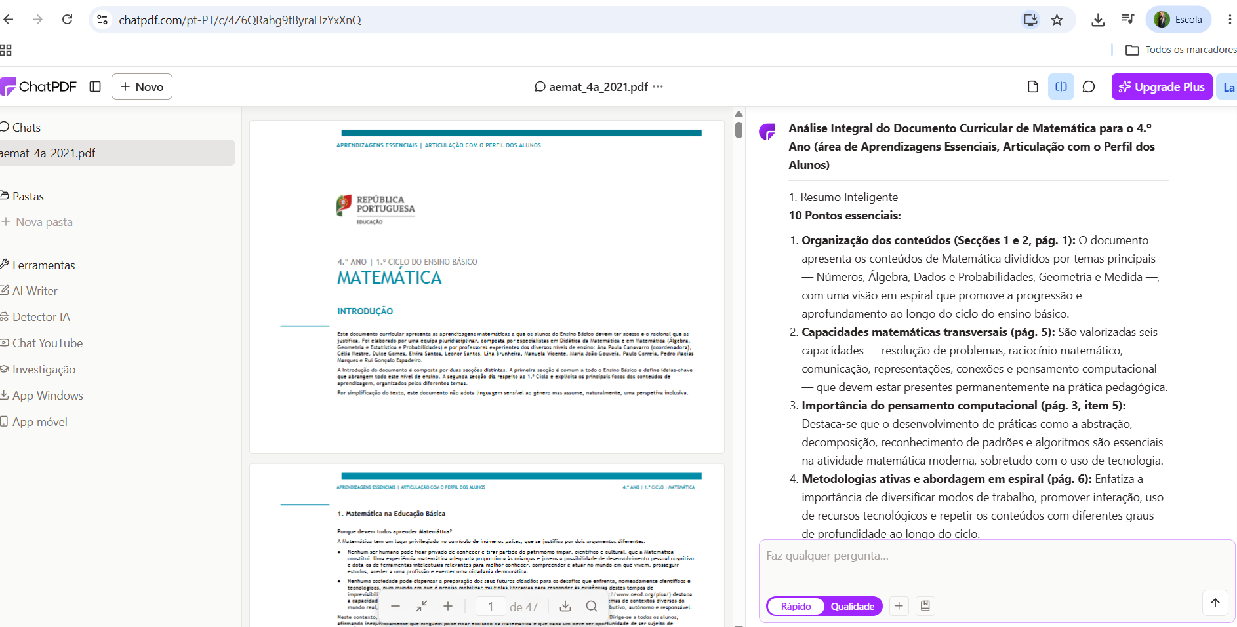This screenshot has height=627, width=1237.
Task: Start a new chat with Novo
Action: pyautogui.click(x=142, y=86)
